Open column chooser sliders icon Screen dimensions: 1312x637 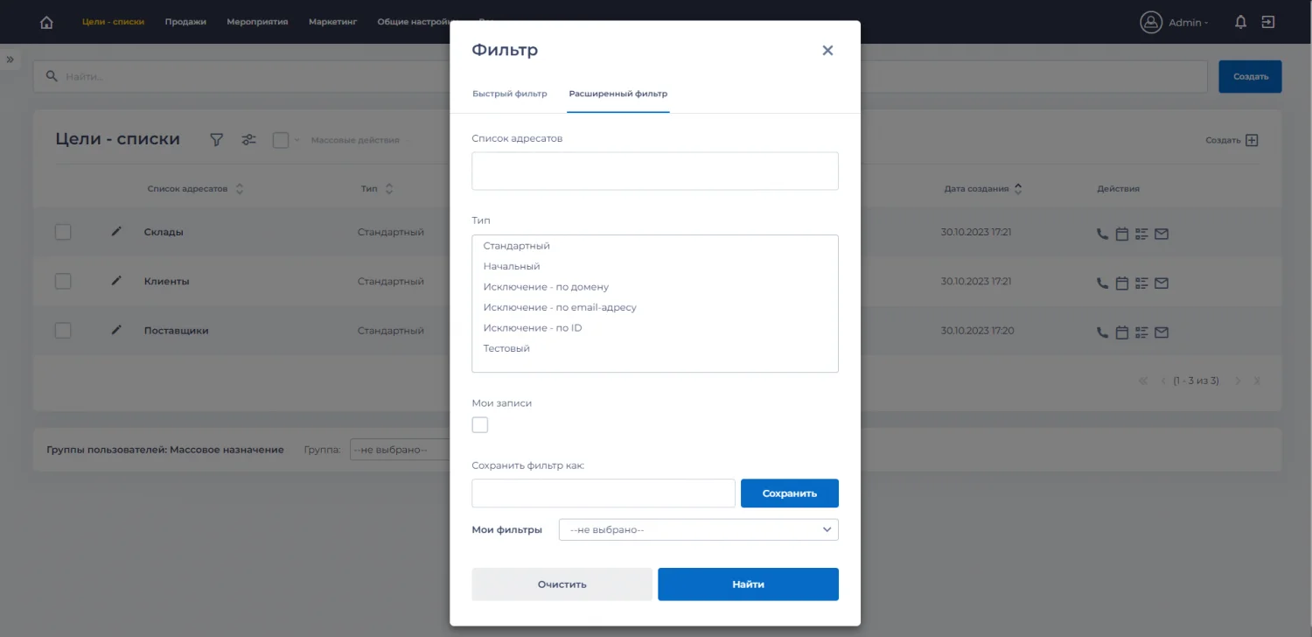(249, 140)
